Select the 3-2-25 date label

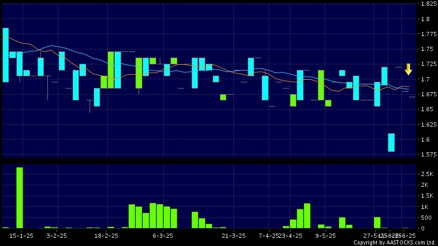coord(57,236)
